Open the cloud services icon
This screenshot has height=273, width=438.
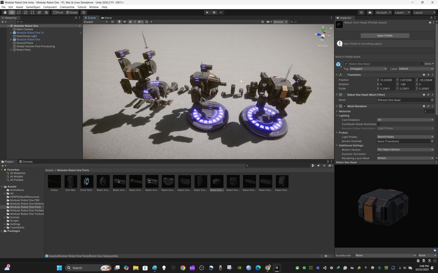pyautogui.click(x=370, y=12)
